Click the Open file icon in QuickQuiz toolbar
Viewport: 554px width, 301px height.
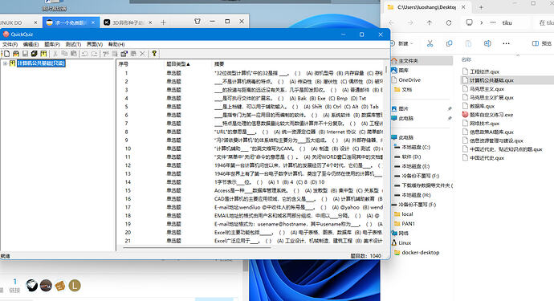(x=16, y=54)
